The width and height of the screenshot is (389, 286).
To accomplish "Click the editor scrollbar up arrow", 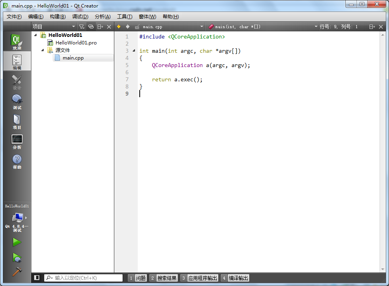I will click(x=383, y=35).
